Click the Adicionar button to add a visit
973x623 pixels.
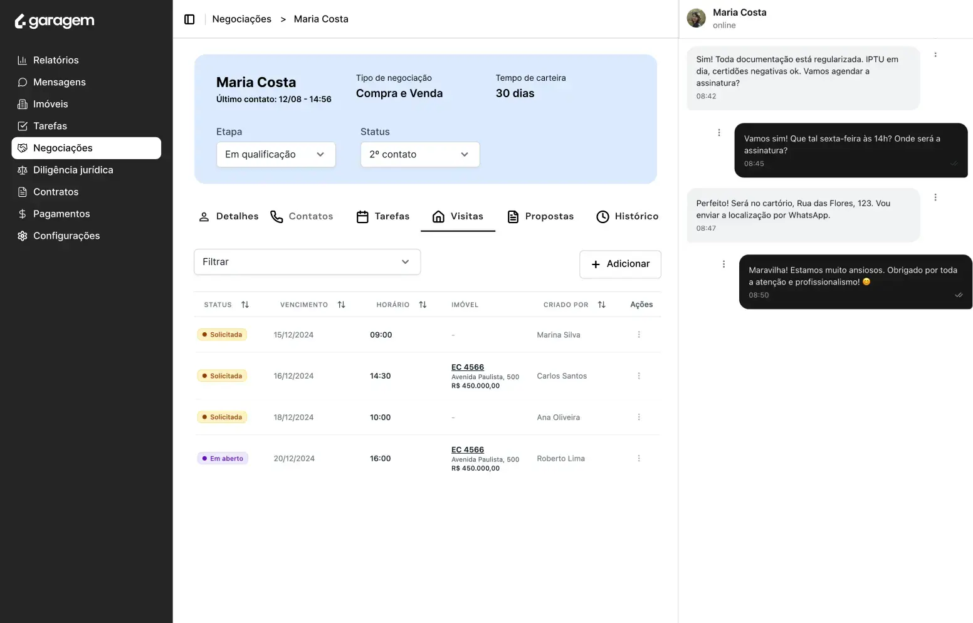point(620,264)
